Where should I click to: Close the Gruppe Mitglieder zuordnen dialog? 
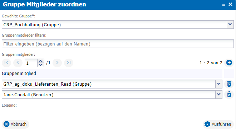pyautogui.click(x=230, y=4)
